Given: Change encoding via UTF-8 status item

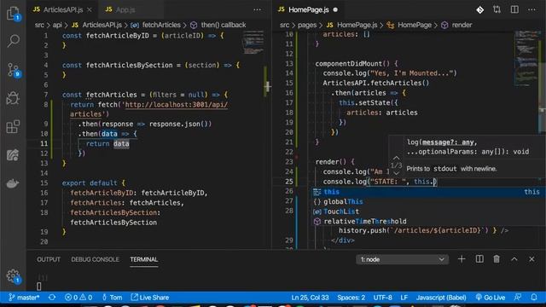Looking at the screenshot, I should 382,298.
